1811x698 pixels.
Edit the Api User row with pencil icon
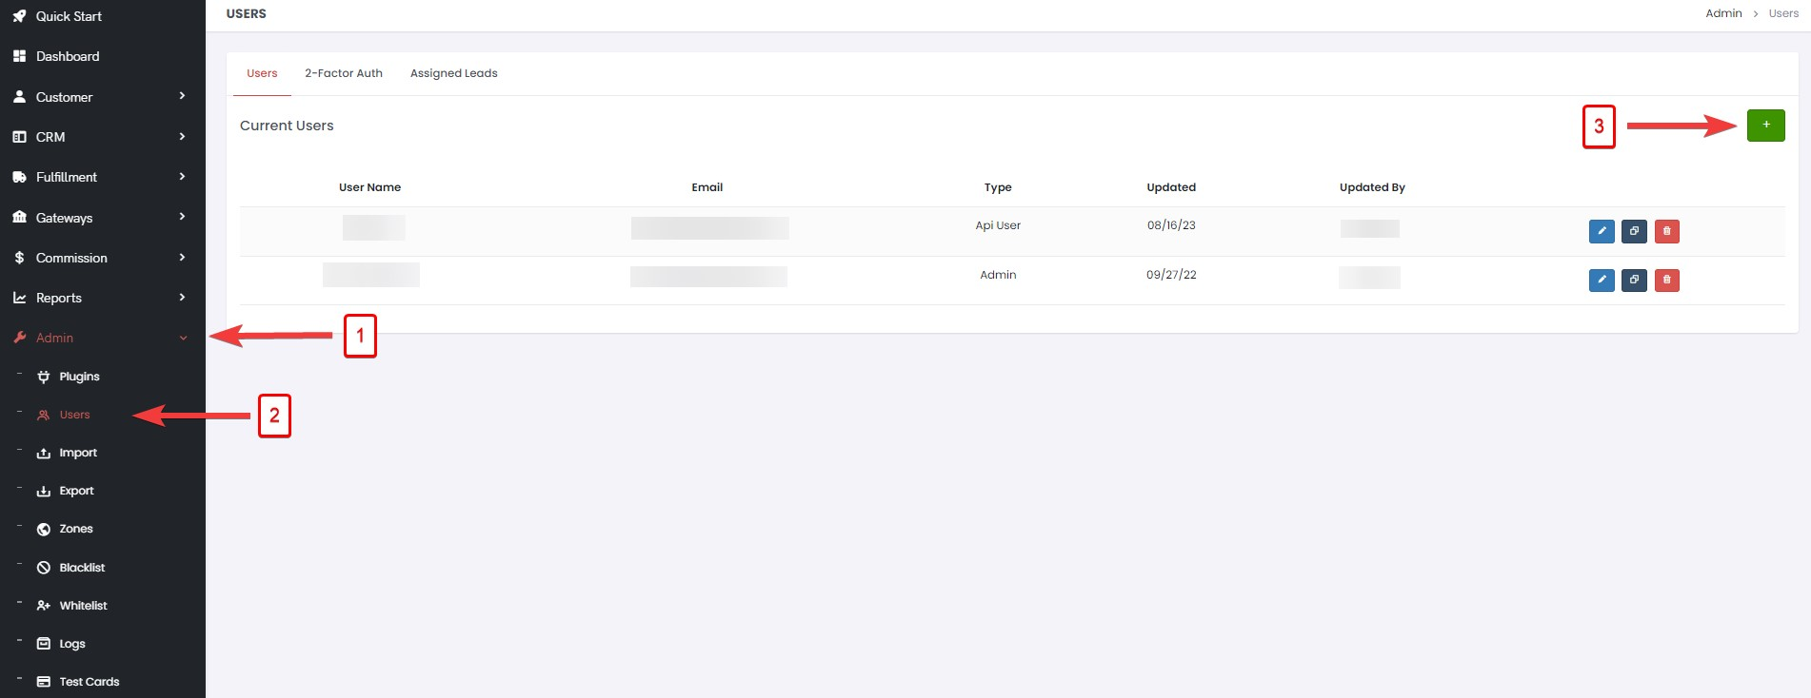(1602, 231)
